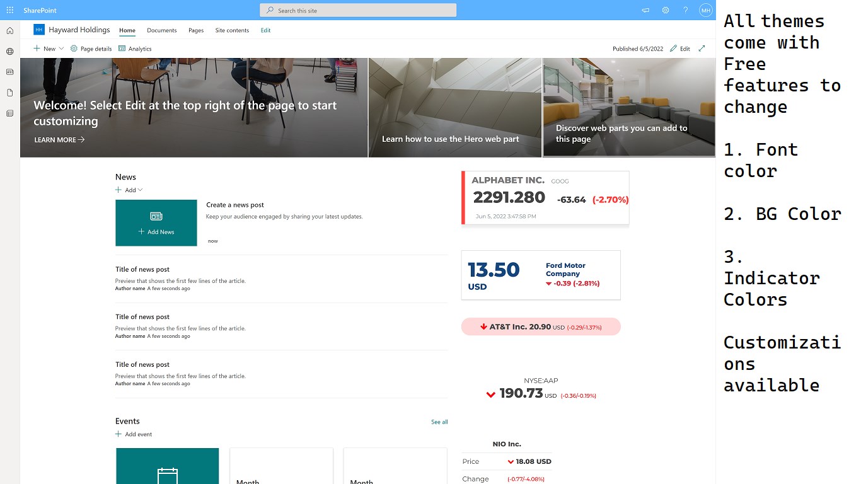Click LEARN MORE on the hero banner
Image resolution: width=861 pixels, height=484 pixels.
(59, 140)
